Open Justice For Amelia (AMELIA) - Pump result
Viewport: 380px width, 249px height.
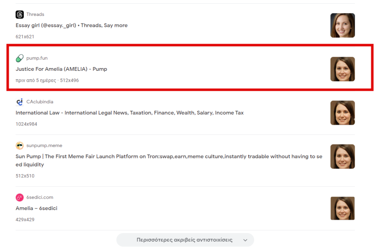point(61,69)
